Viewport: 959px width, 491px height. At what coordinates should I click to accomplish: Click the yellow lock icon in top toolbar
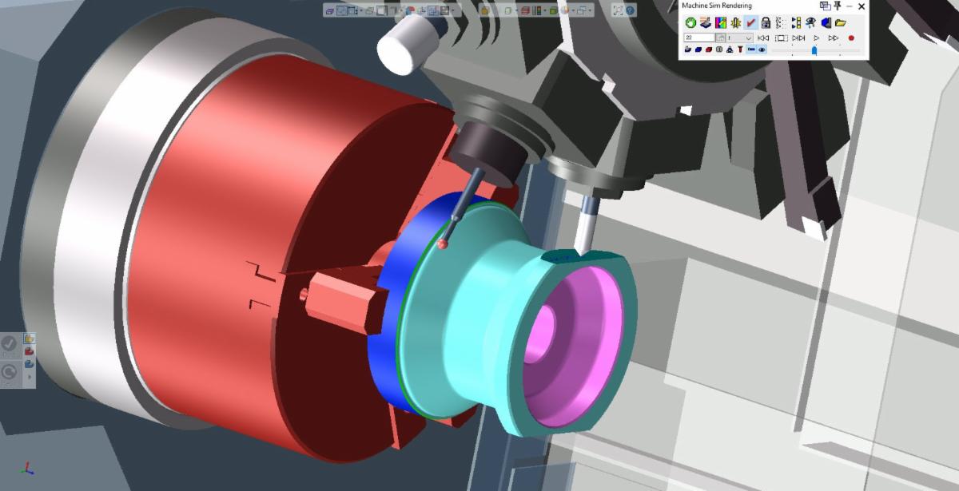coord(485,10)
